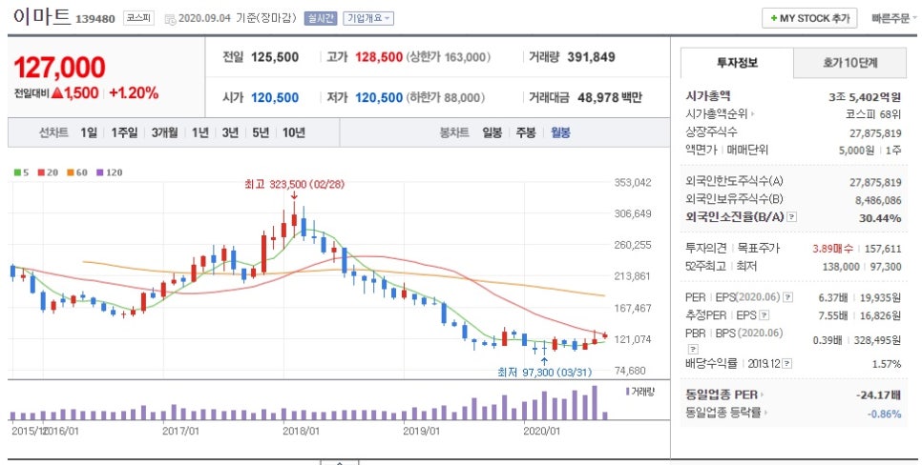This screenshot has width=922, height=465.
Task: Click the 이마트 stock name heading
Action: [x=41, y=16]
